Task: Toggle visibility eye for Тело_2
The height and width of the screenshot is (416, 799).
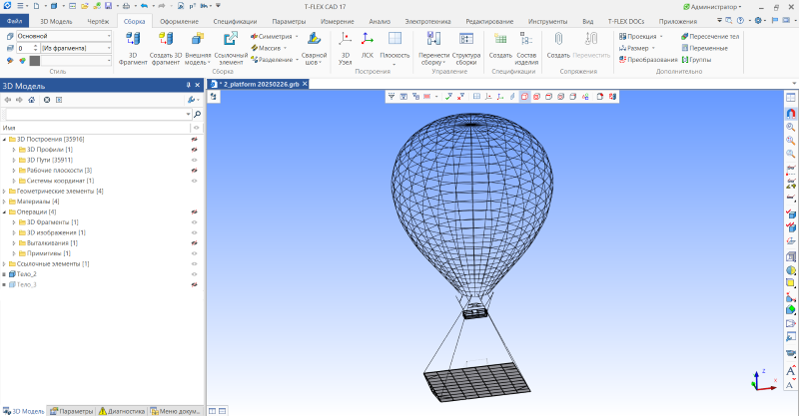Action: [x=195, y=273]
